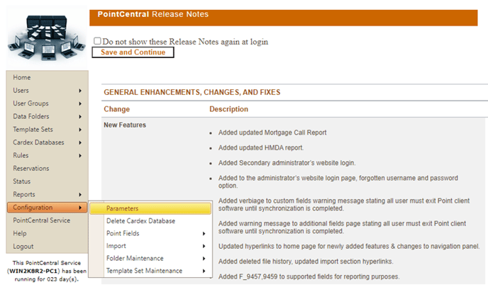Click 'Added warning message to additional fields' note
Screen dimensions: 488x287
(342, 227)
